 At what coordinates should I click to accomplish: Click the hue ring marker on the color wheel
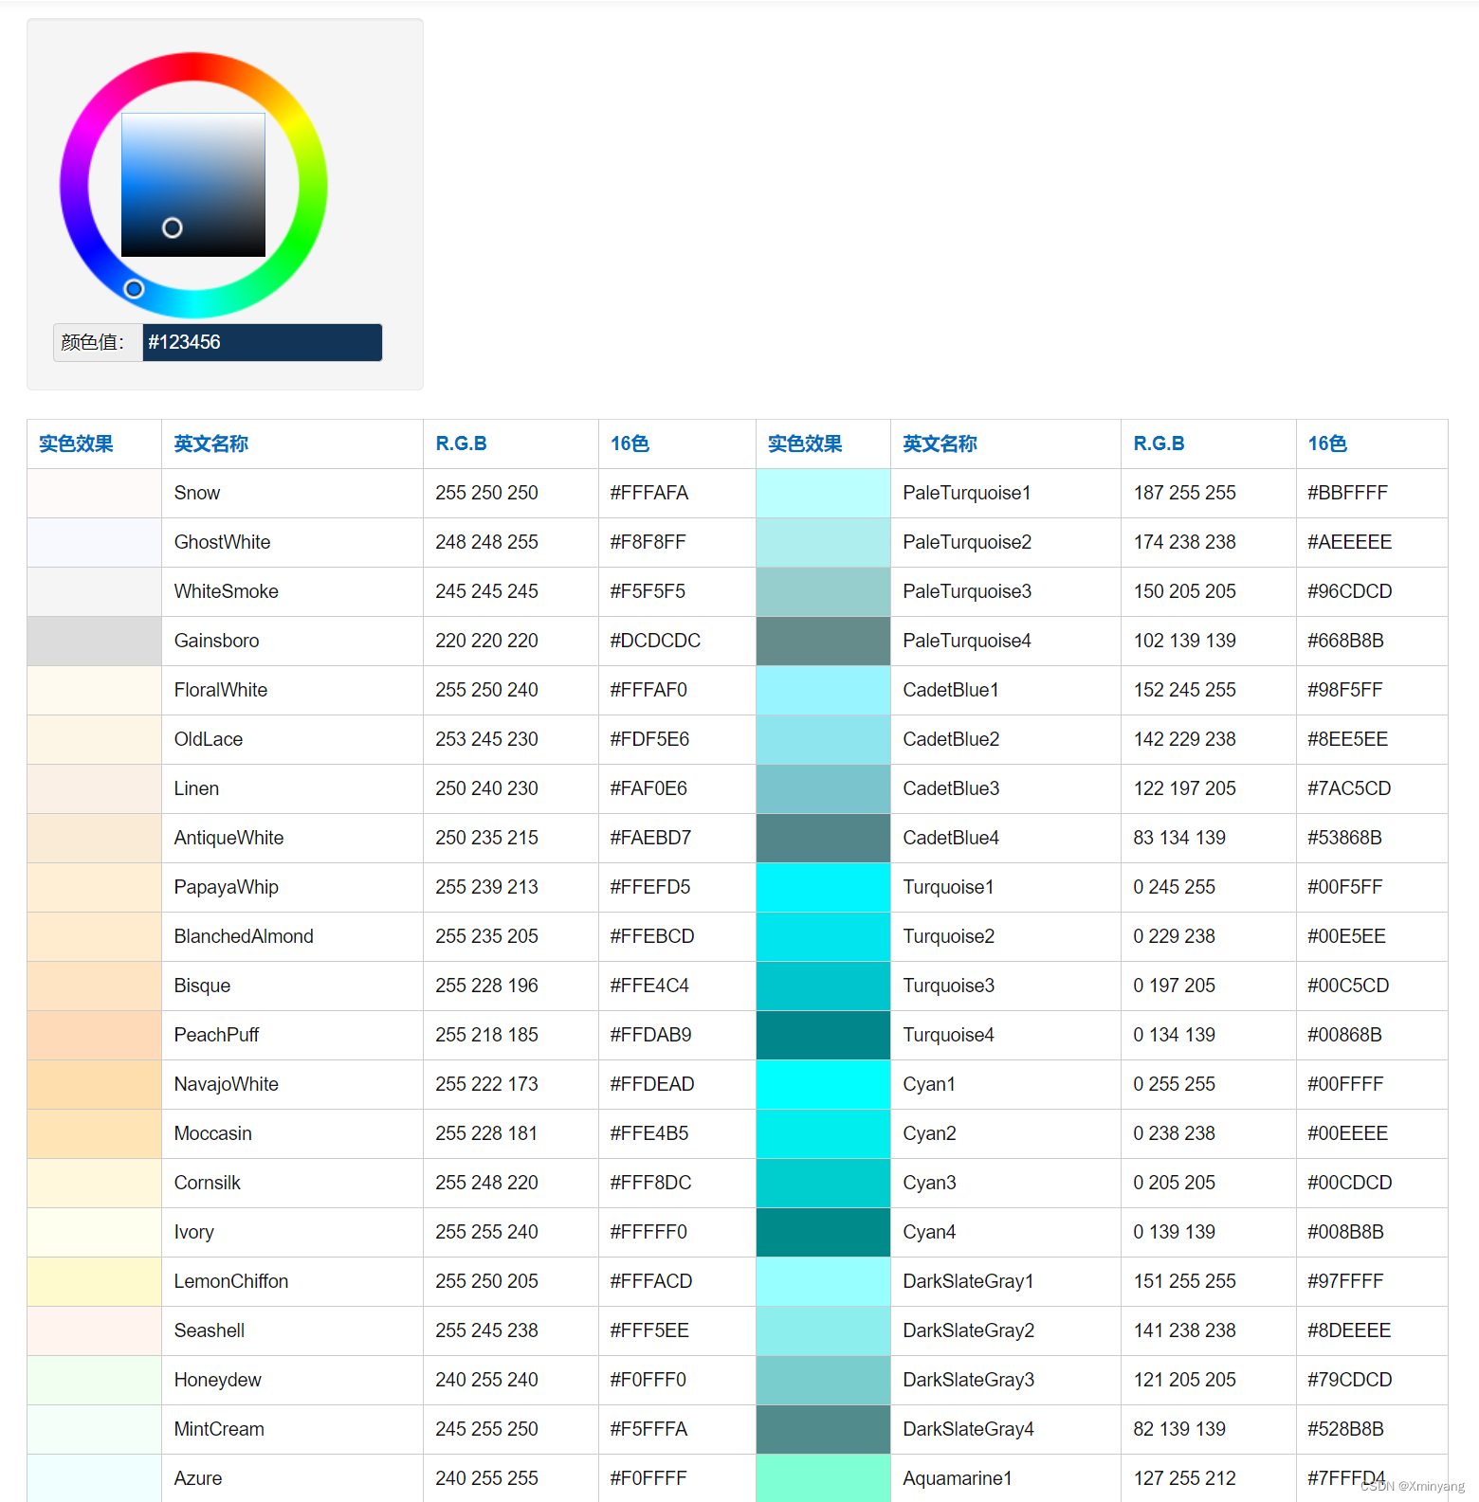click(134, 288)
